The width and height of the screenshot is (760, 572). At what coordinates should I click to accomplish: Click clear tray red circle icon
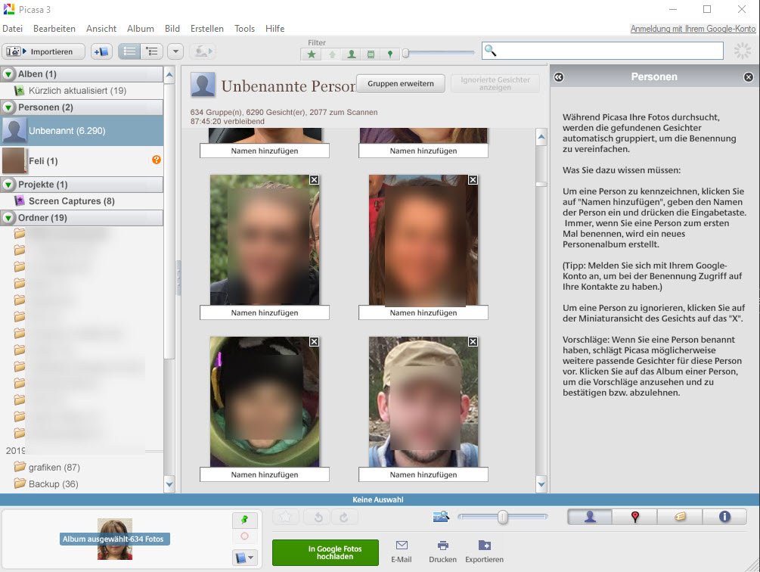pyautogui.click(x=244, y=536)
